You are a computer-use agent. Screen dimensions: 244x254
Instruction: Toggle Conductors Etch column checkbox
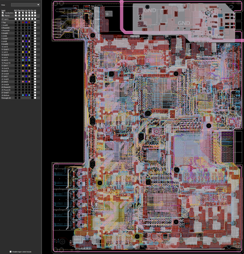23,13
